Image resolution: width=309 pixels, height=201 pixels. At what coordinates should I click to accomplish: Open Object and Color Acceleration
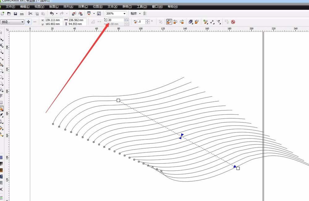[x=191, y=22]
